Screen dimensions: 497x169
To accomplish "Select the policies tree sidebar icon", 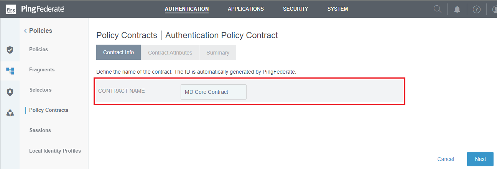I will (x=10, y=71).
